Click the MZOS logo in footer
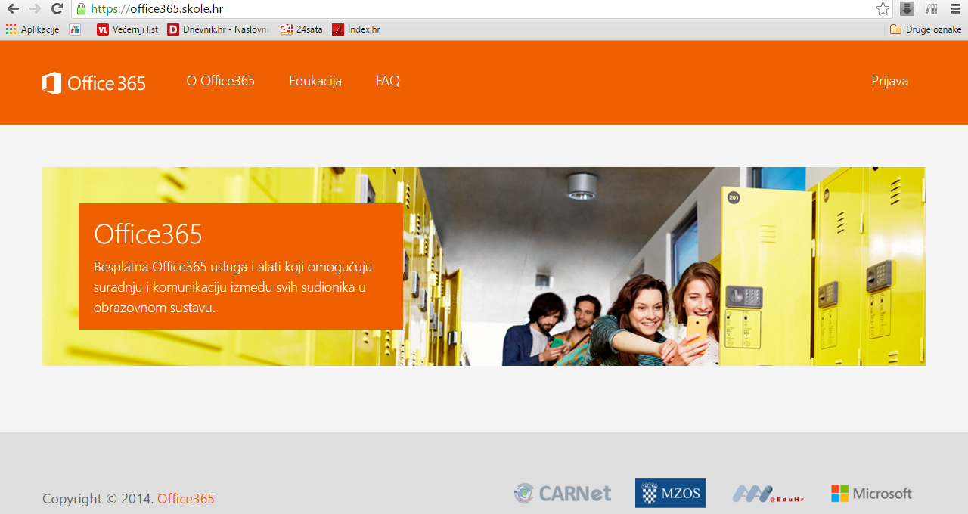Image resolution: width=968 pixels, height=514 pixels. tap(670, 493)
